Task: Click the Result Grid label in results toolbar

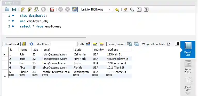Action: [12, 44]
